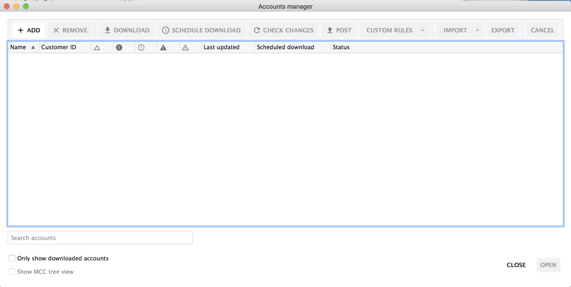Sort by outlined circle exclamation column
The height and width of the screenshot is (287, 571).
[x=141, y=48]
